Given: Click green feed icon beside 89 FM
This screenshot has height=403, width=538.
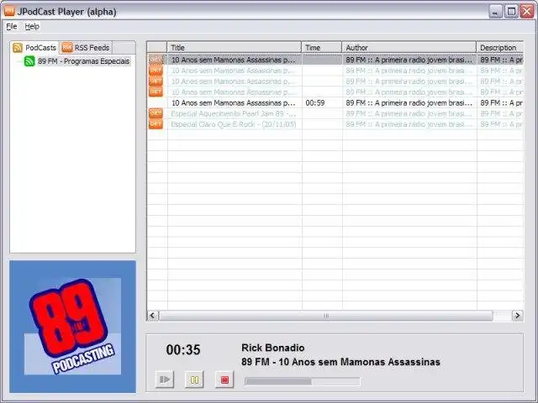Looking at the screenshot, I should (x=29, y=61).
